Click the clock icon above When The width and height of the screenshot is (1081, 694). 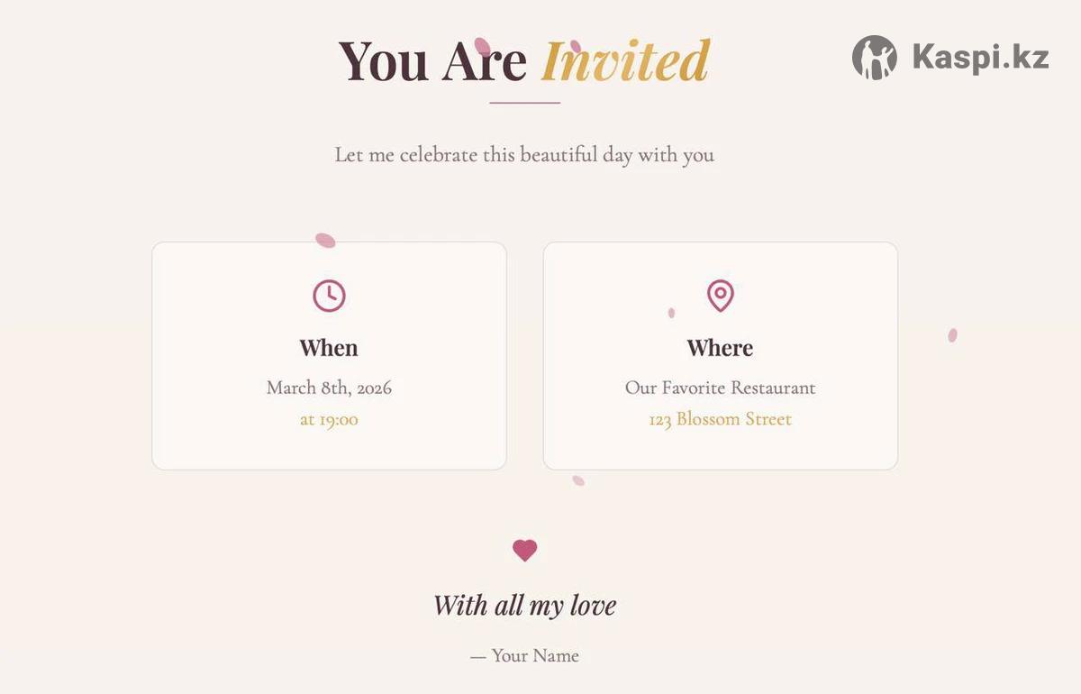pyautogui.click(x=329, y=296)
